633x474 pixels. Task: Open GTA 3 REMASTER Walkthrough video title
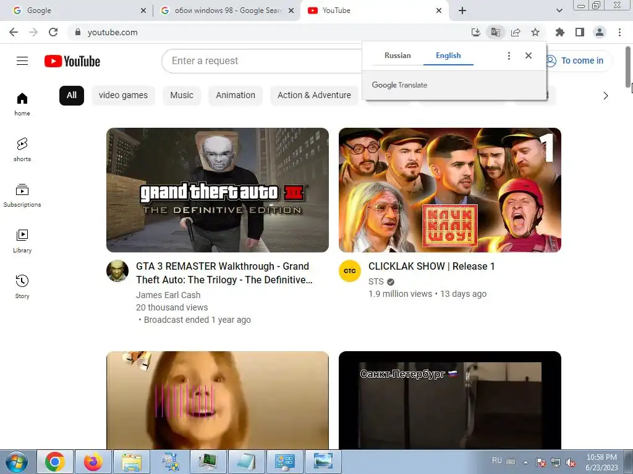[224, 273]
